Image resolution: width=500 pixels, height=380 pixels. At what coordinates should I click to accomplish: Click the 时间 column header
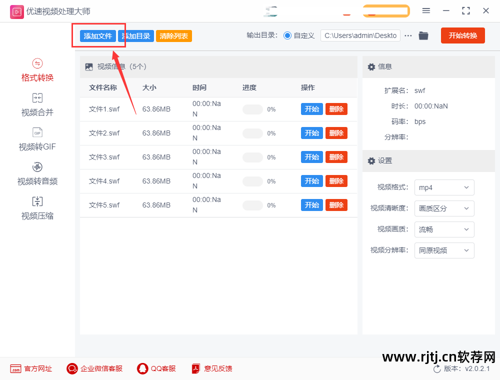coord(199,87)
